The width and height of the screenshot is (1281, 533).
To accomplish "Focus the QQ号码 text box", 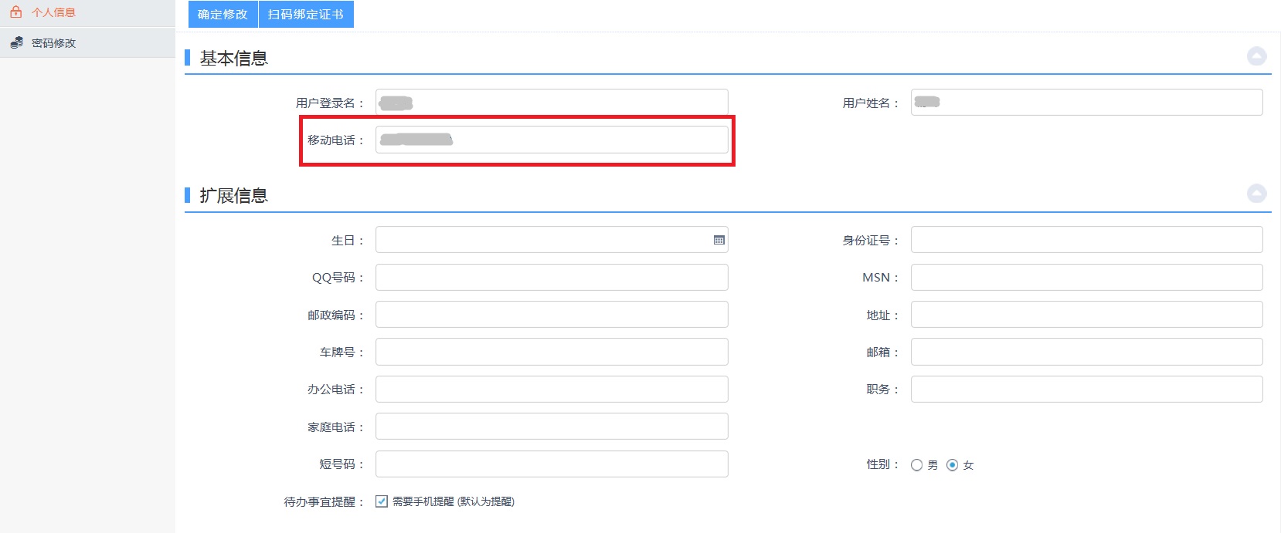I will [x=552, y=278].
